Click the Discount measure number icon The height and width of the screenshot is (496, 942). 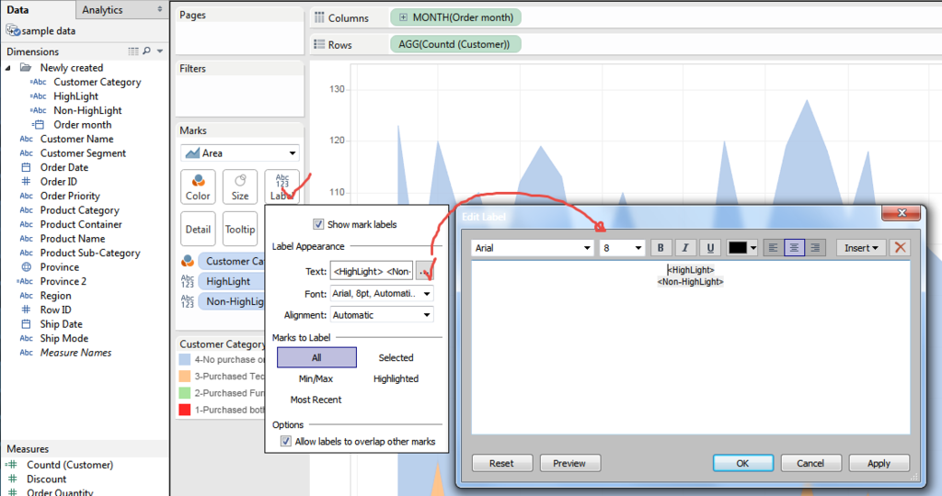point(13,479)
